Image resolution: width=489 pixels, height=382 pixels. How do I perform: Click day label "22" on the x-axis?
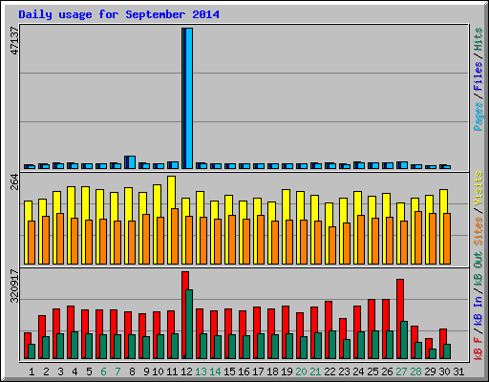point(330,371)
